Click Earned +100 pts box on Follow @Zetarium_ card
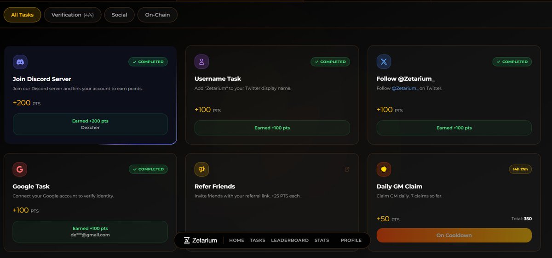The height and width of the screenshot is (258, 552). point(454,128)
